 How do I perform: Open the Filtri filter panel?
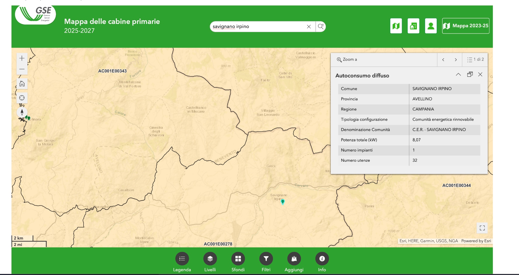266,259
